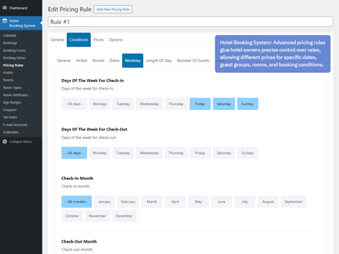
Task: Click the Hotel Booking System calendar icon
Action: coord(5,20)
